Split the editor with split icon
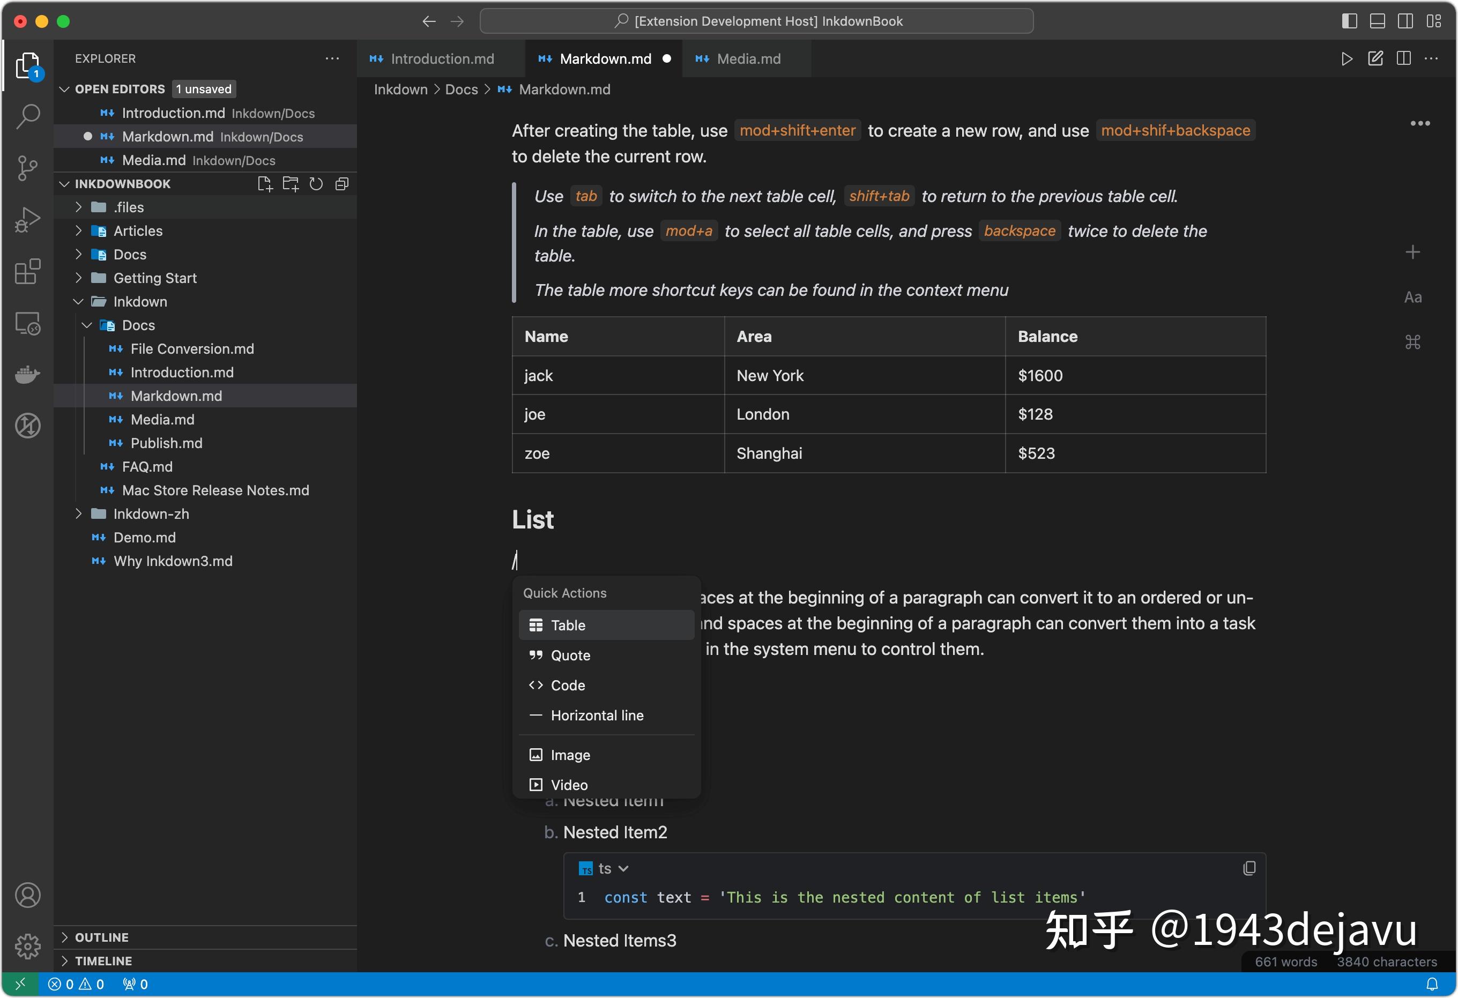The width and height of the screenshot is (1458, 998). click(1403, 58)
